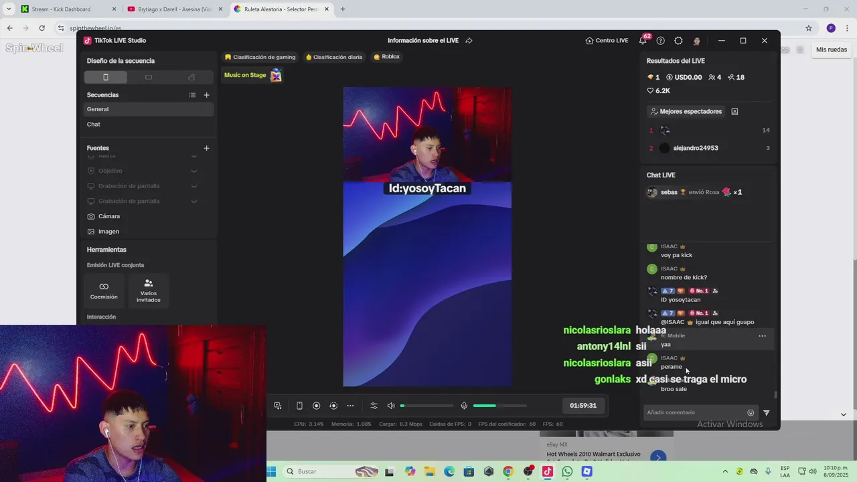
Task: Click the phone preview icon in control bar
Action: pos(299,406)
